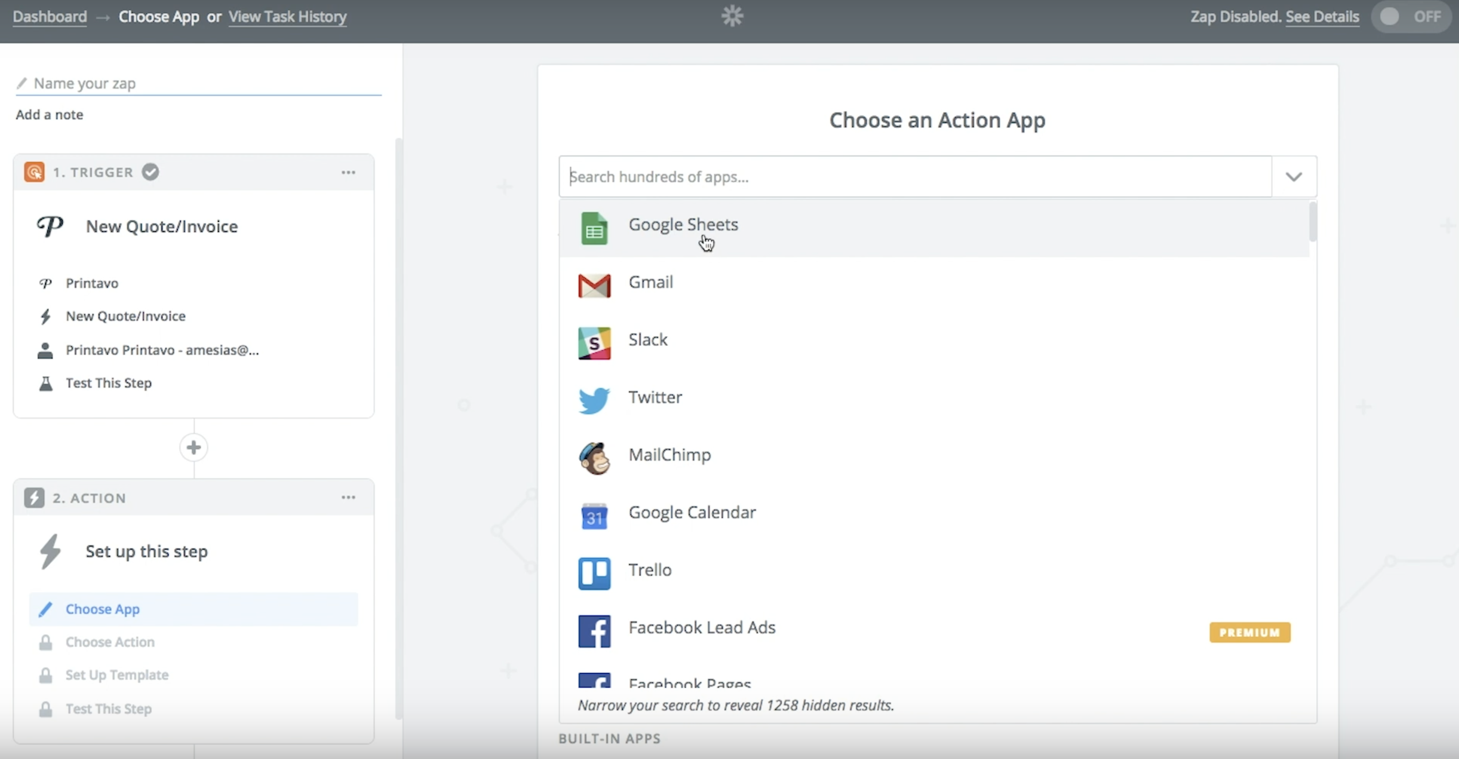The image size is (1459, 759).
Task: Open the Choose App step
Action: 194,610
